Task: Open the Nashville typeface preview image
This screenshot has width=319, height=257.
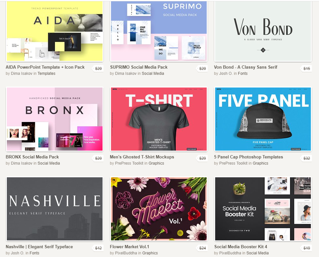Action: tap(55, 209)
